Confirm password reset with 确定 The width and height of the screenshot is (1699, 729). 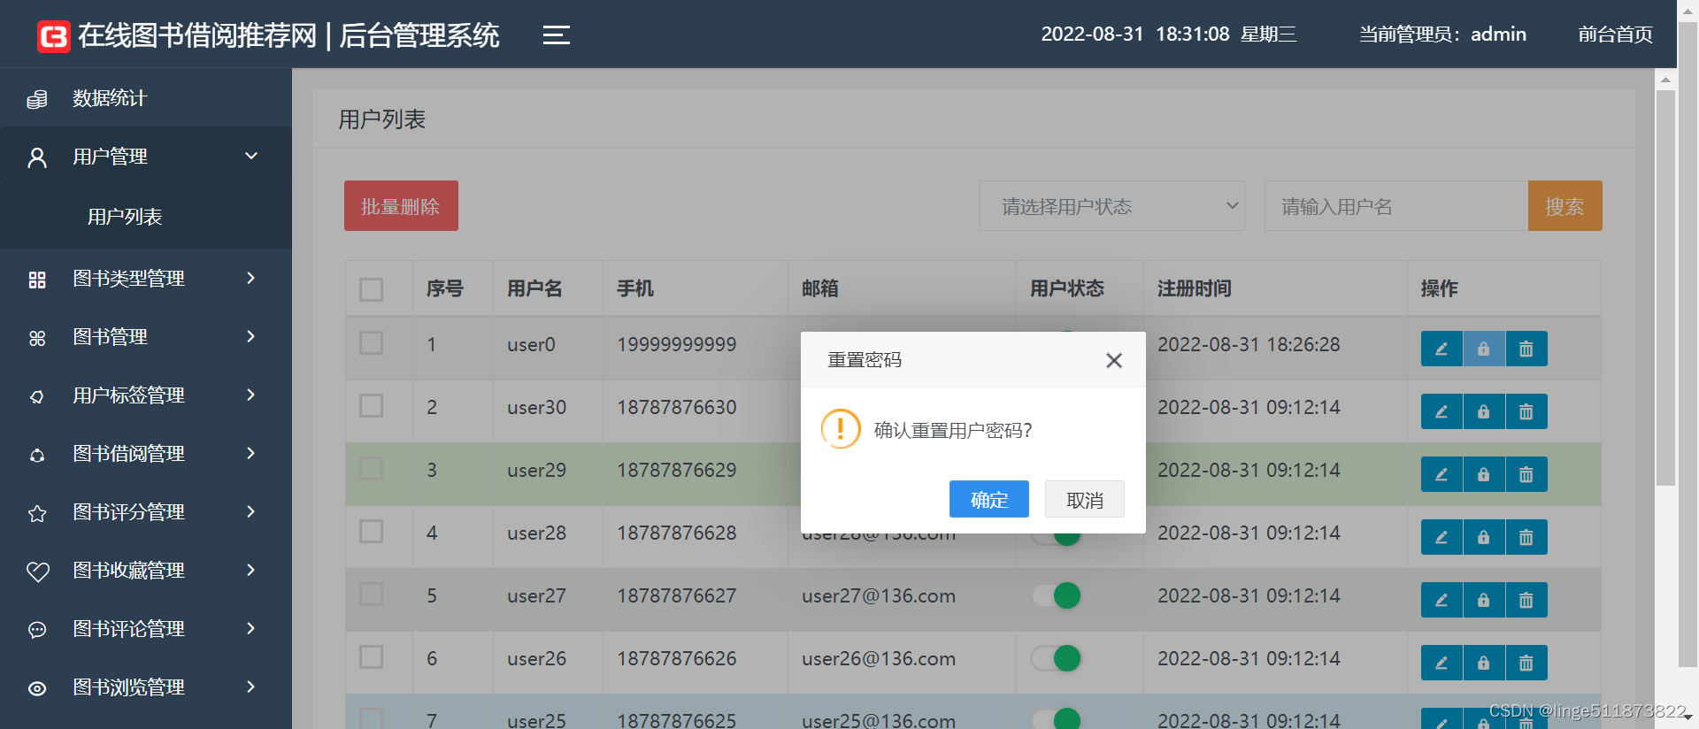coord(989,500)
